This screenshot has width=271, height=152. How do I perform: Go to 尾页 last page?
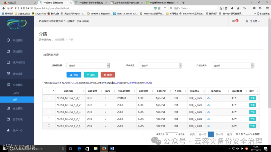point(229,134)
